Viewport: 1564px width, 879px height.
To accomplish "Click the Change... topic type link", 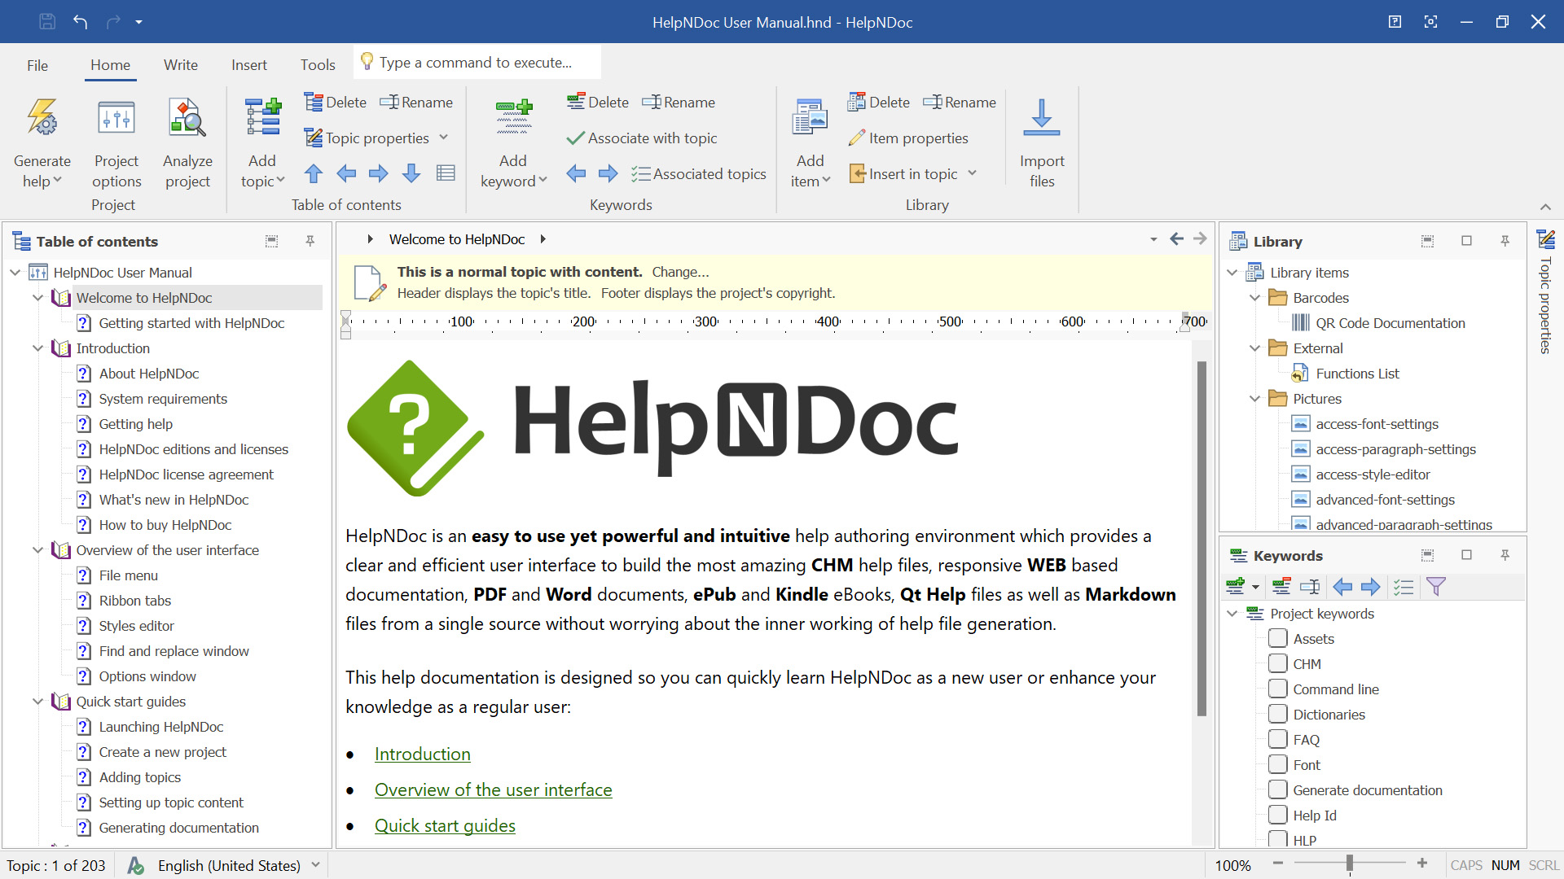I will pyautogui.click(x=680, y=272).
